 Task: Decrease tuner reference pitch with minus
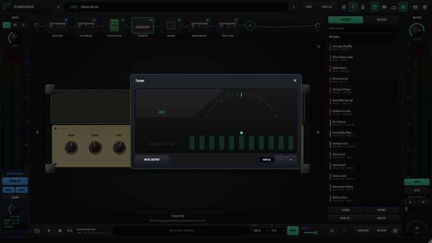coord(280,159)
